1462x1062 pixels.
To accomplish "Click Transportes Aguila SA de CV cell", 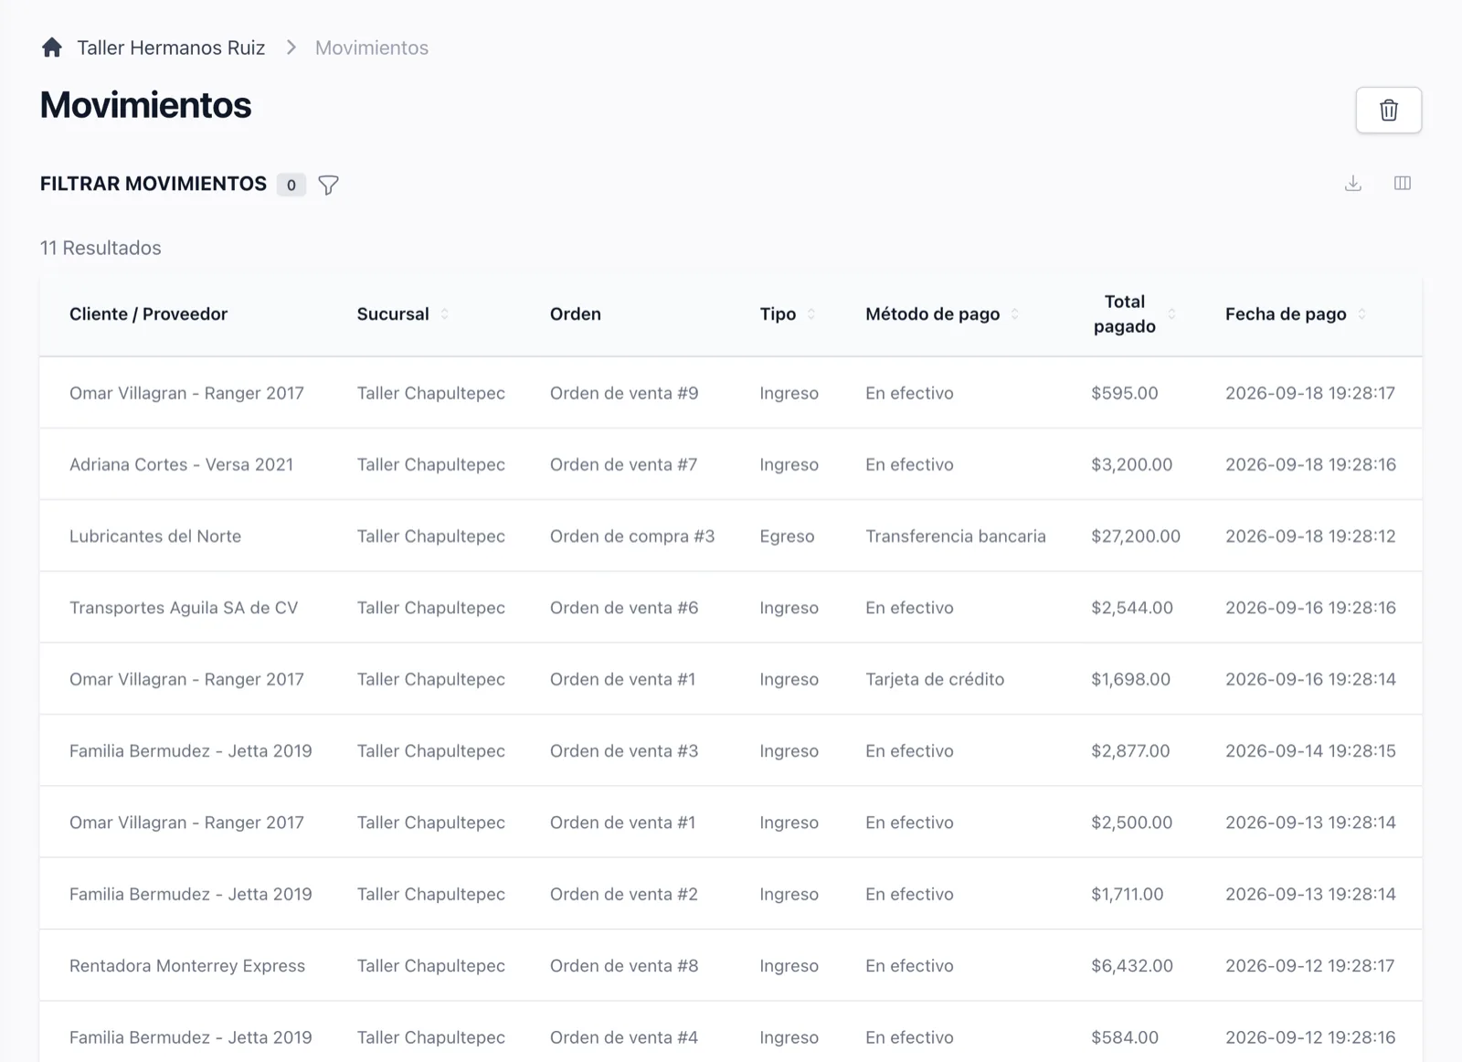I will 184,608.
